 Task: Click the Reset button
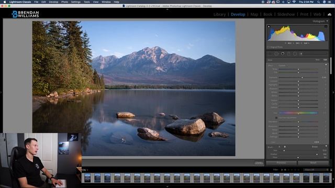point(313,162)
